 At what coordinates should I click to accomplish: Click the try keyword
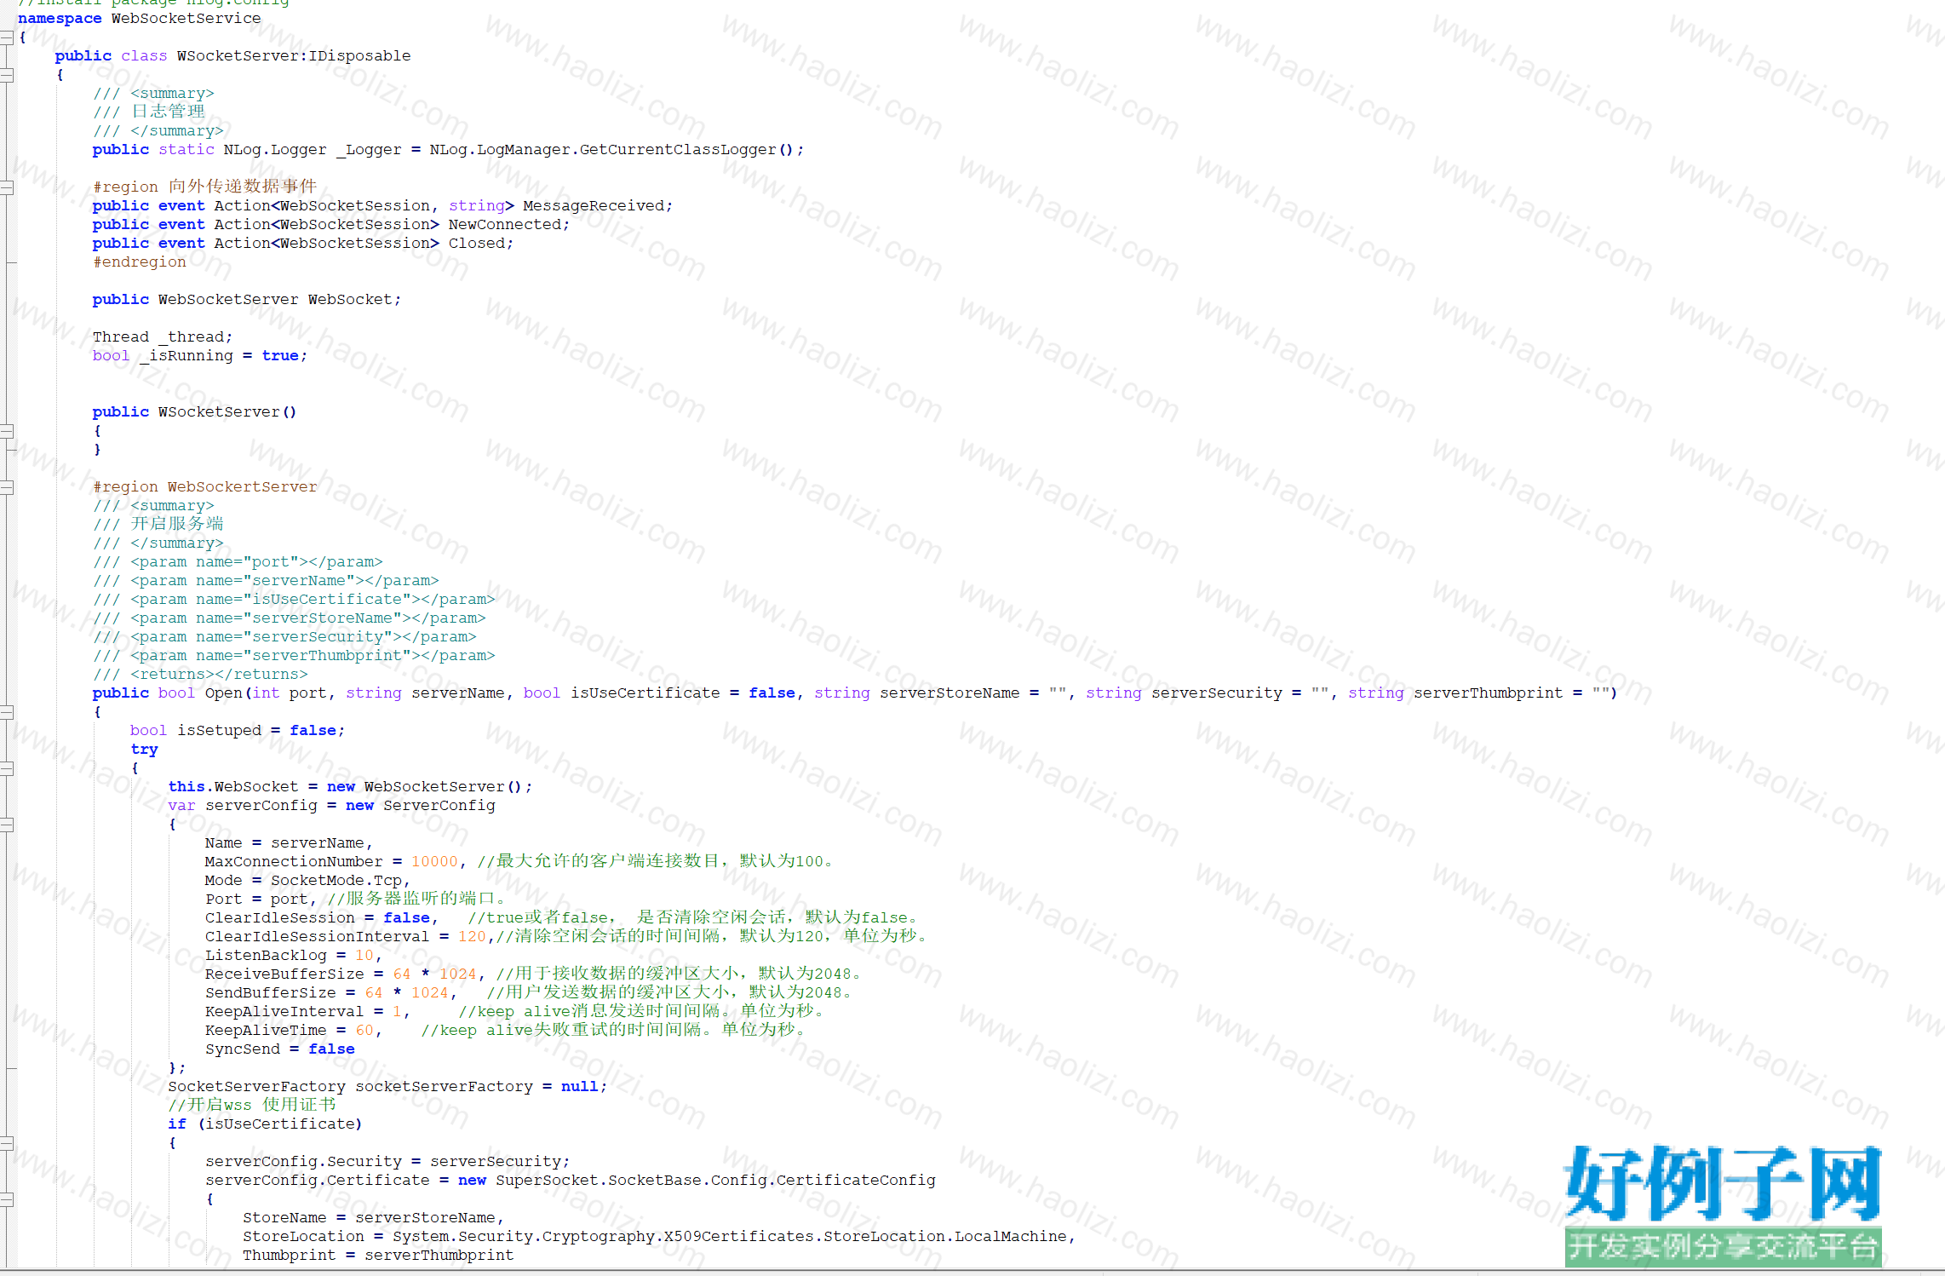pyautogui.click(x=144, y=750)
